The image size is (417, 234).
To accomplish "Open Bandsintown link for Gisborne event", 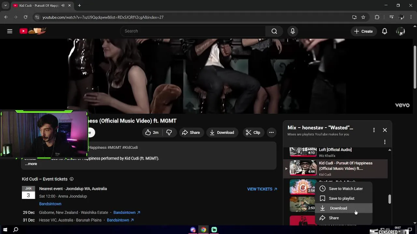I will point(127,213).
